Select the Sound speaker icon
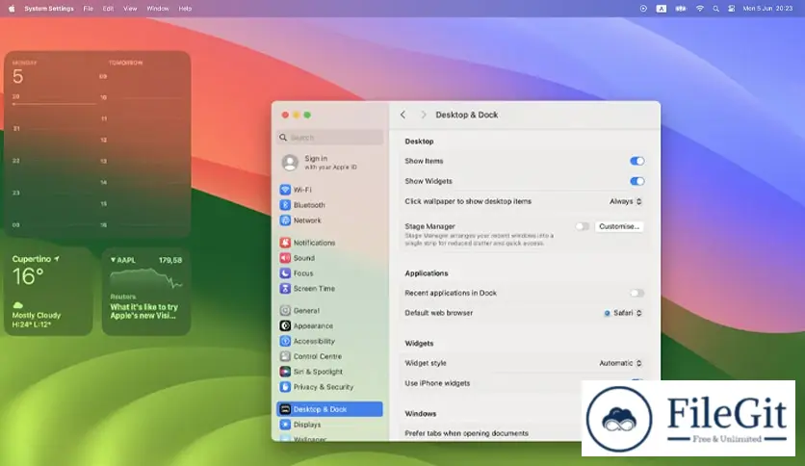The height and width of the screenshot is (466, 805). click(285, 258)
